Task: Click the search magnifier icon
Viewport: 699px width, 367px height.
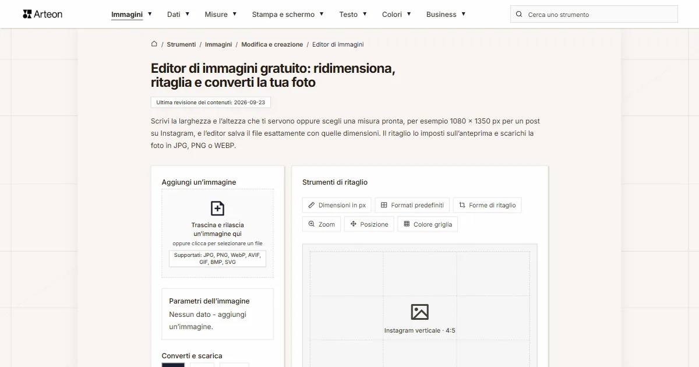Action: point(520,14)
